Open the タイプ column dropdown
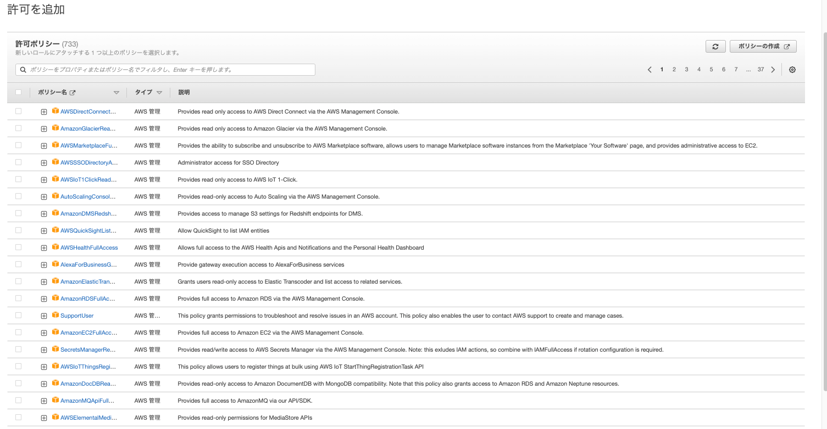This screenshot has height=429, width=827. coord(159,92)
